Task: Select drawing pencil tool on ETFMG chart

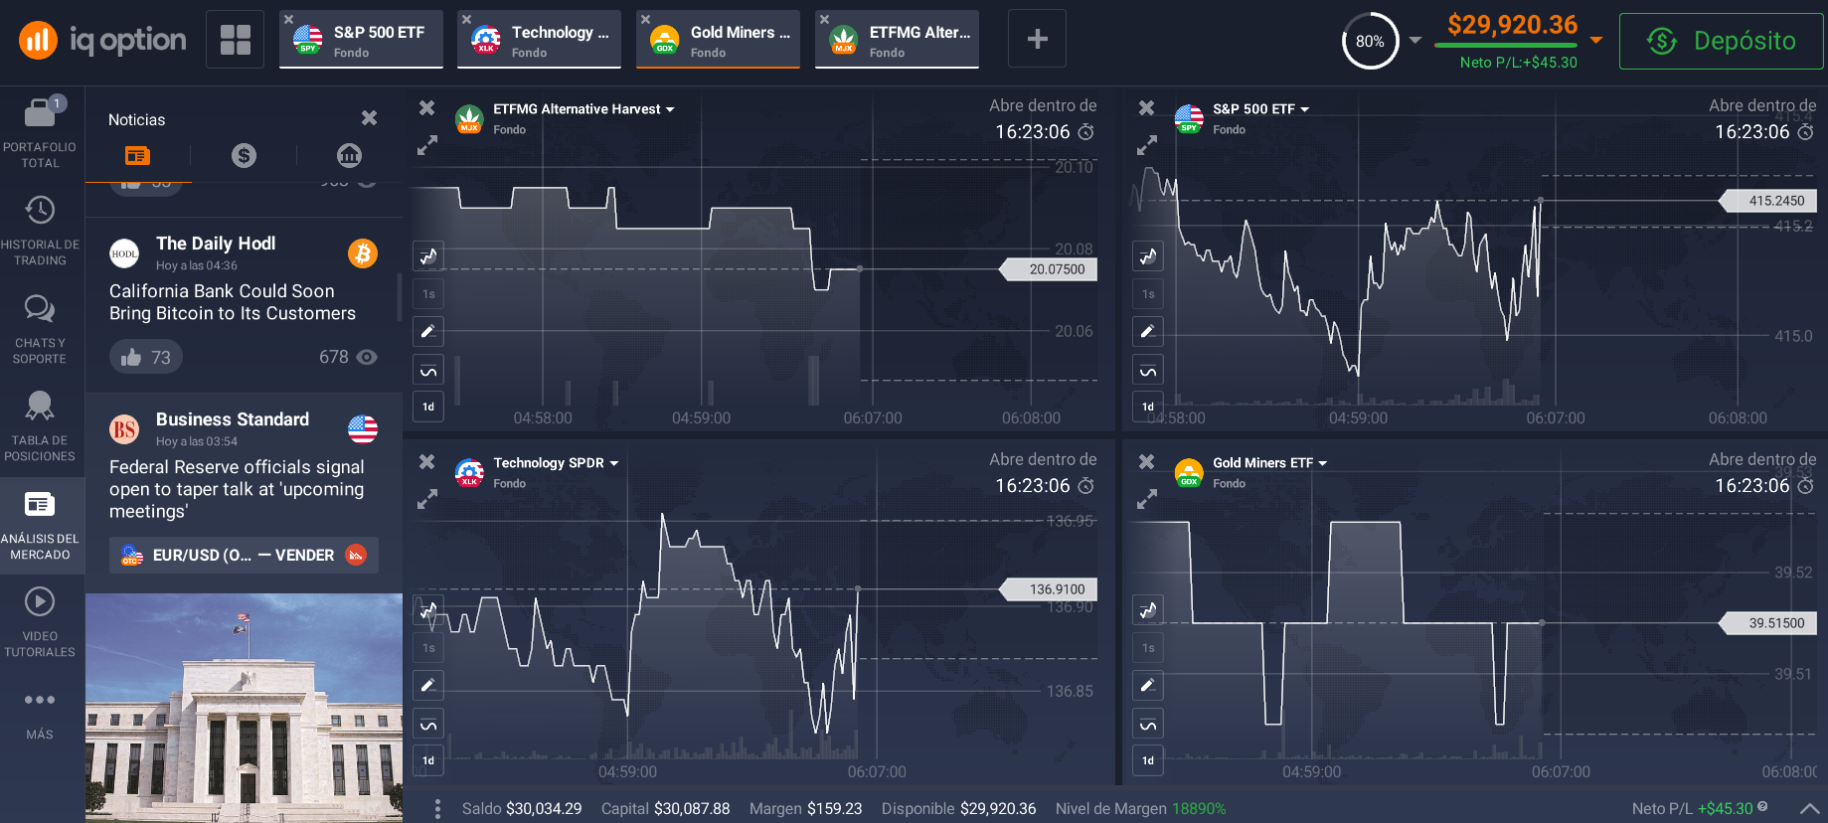Action: pos(428,331)
